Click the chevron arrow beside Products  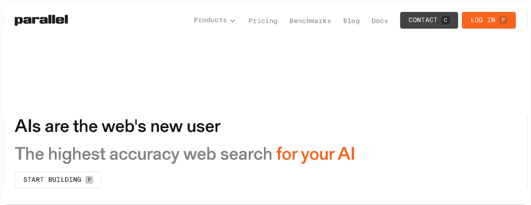click(x=233, y=20)
